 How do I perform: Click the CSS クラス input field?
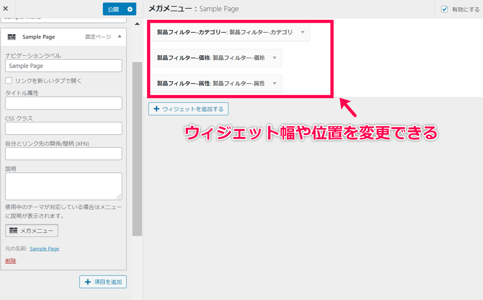click(63, 128)
